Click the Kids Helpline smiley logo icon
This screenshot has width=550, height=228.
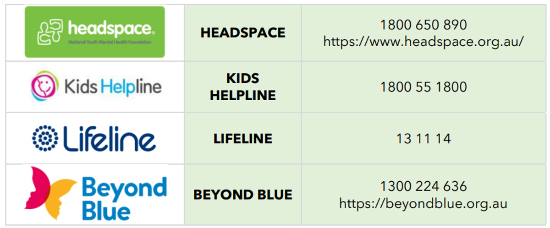pyautogui.click(x=44, y=86)
